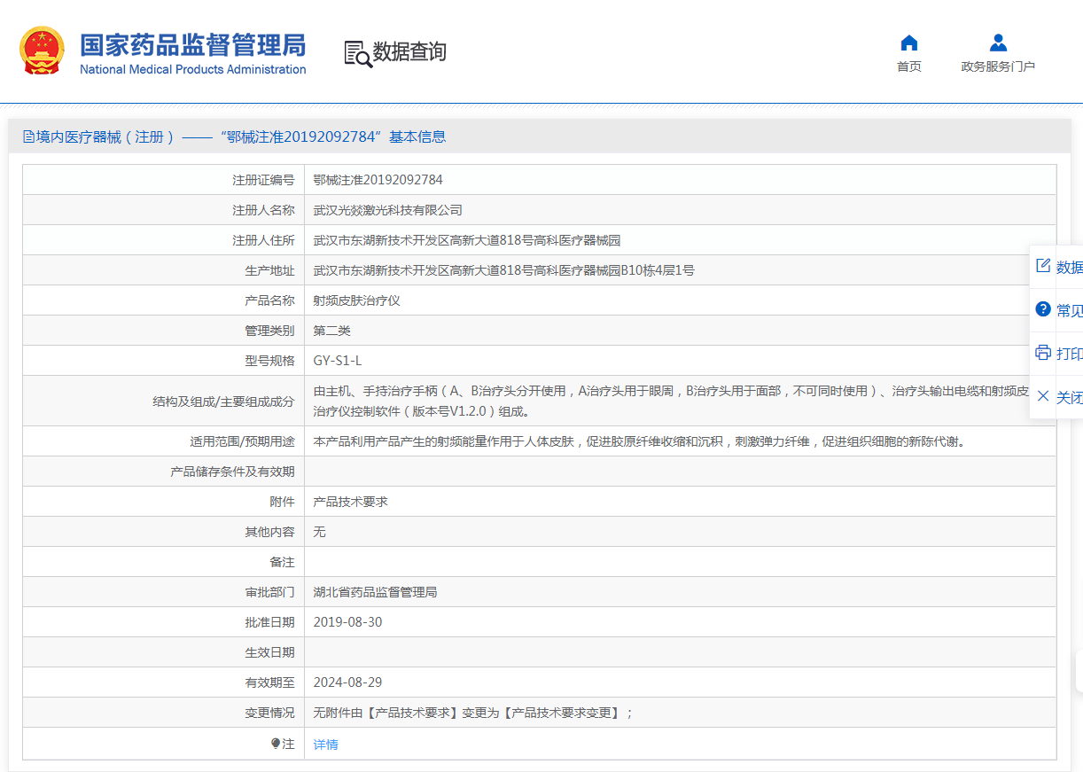Click the national emblem logo

pyautogui.click(x=42, y=51)
